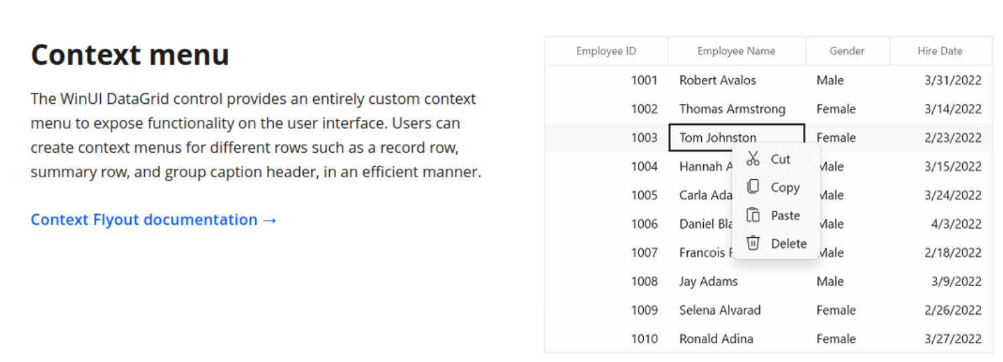
Task: Click the Selena Alvarad name cell
Action: [720, 310]
